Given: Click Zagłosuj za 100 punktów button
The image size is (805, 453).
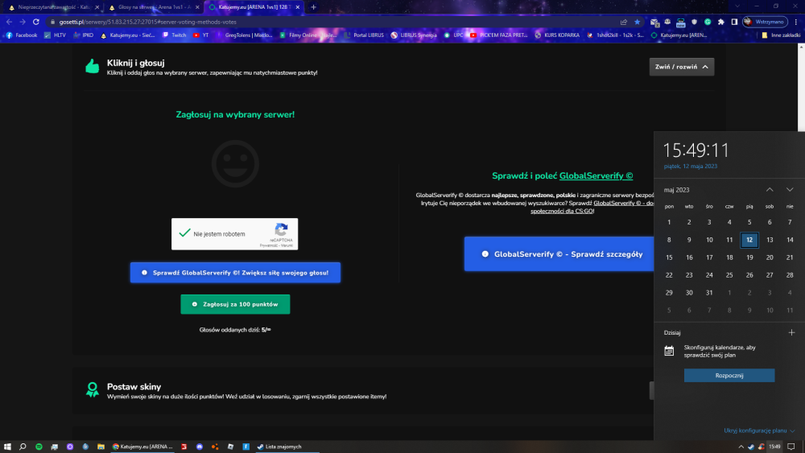Looking at the screenshot, I should pyautogui.click(x=235, y=304).
